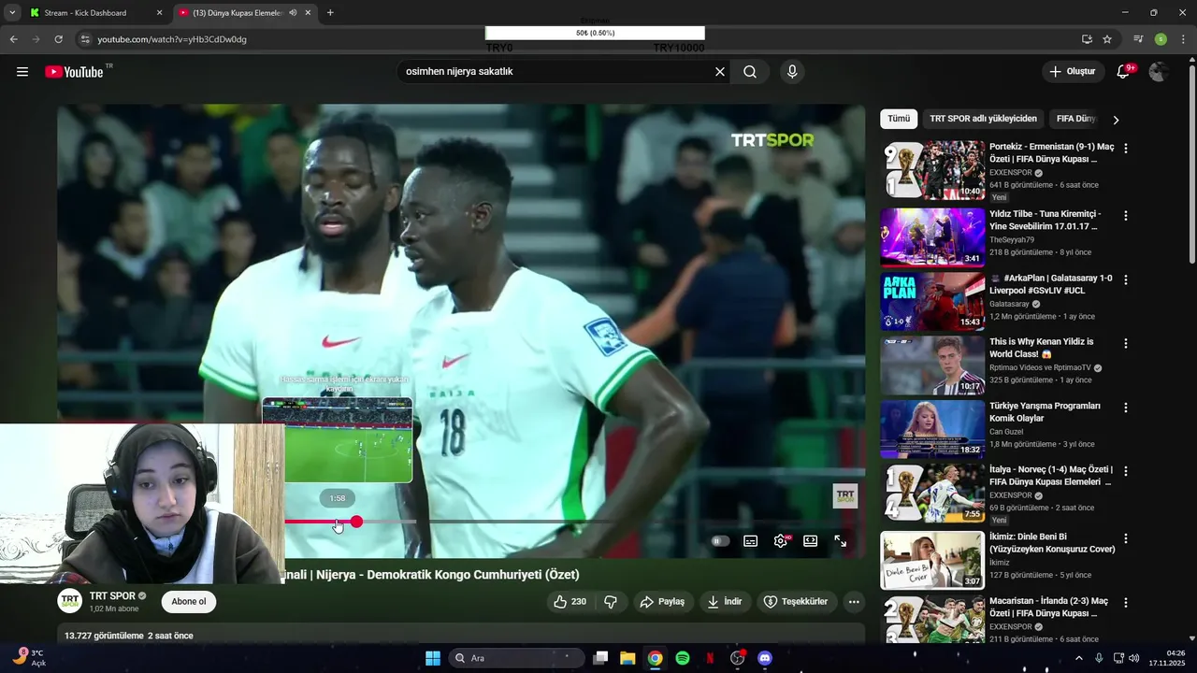
Task: Go back in Chrome navigation
Action: 13,39
